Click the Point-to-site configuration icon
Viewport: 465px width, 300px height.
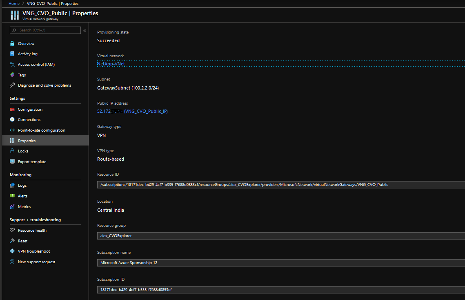click(12, 130)
